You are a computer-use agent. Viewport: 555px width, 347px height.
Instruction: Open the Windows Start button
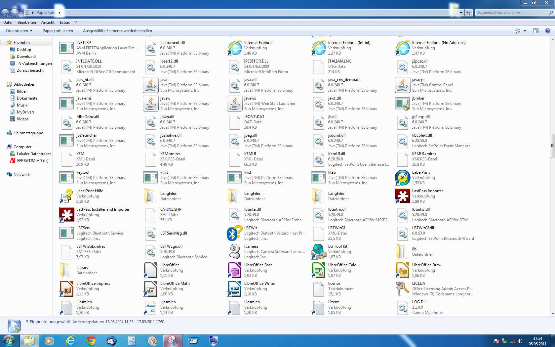[x=9, y=340]
